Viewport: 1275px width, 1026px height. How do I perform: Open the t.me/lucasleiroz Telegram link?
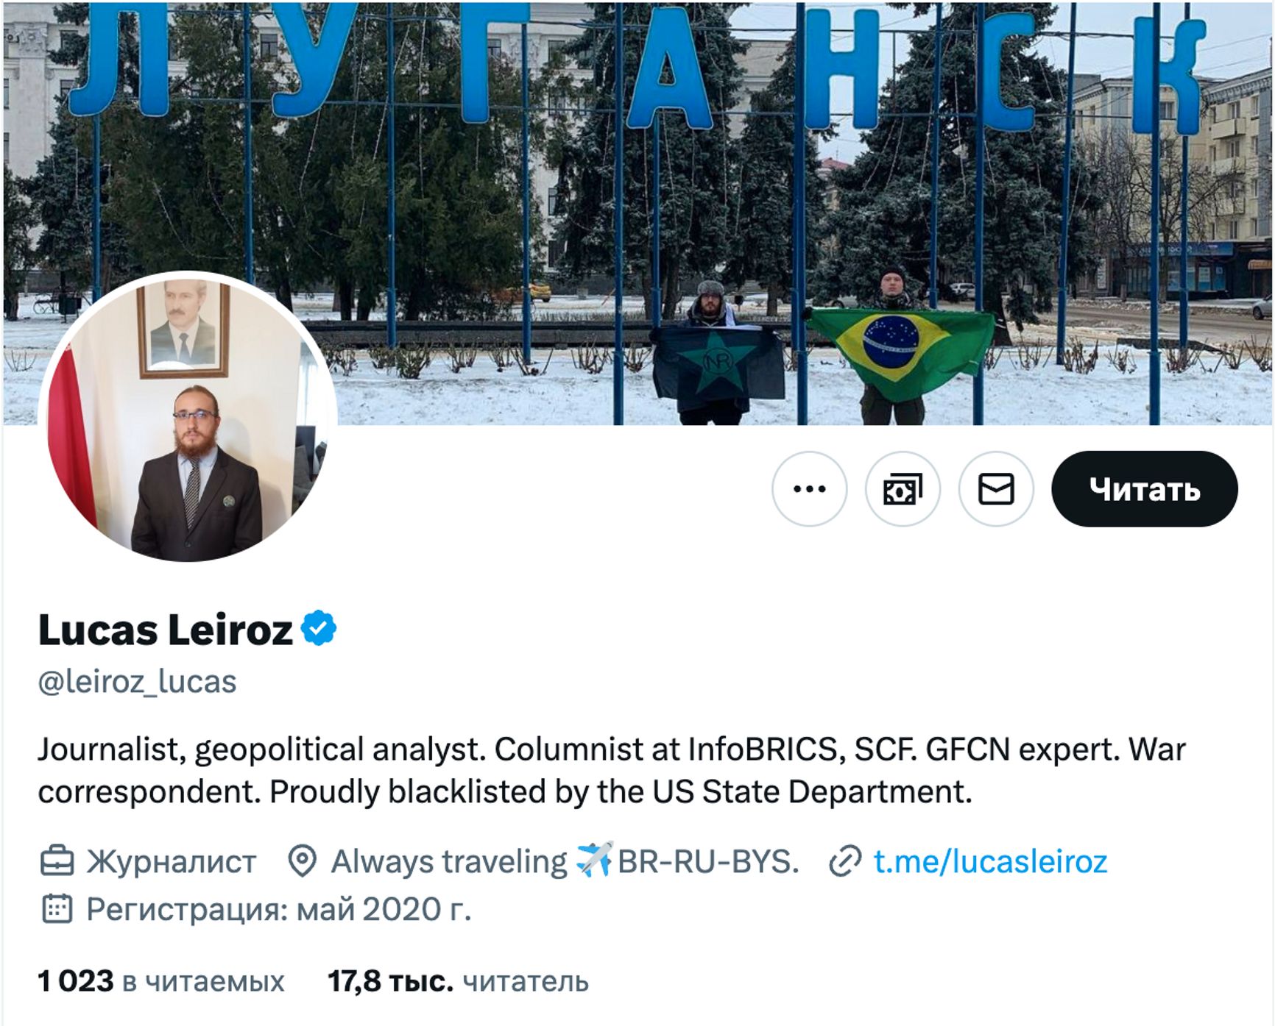coord(990,861)
